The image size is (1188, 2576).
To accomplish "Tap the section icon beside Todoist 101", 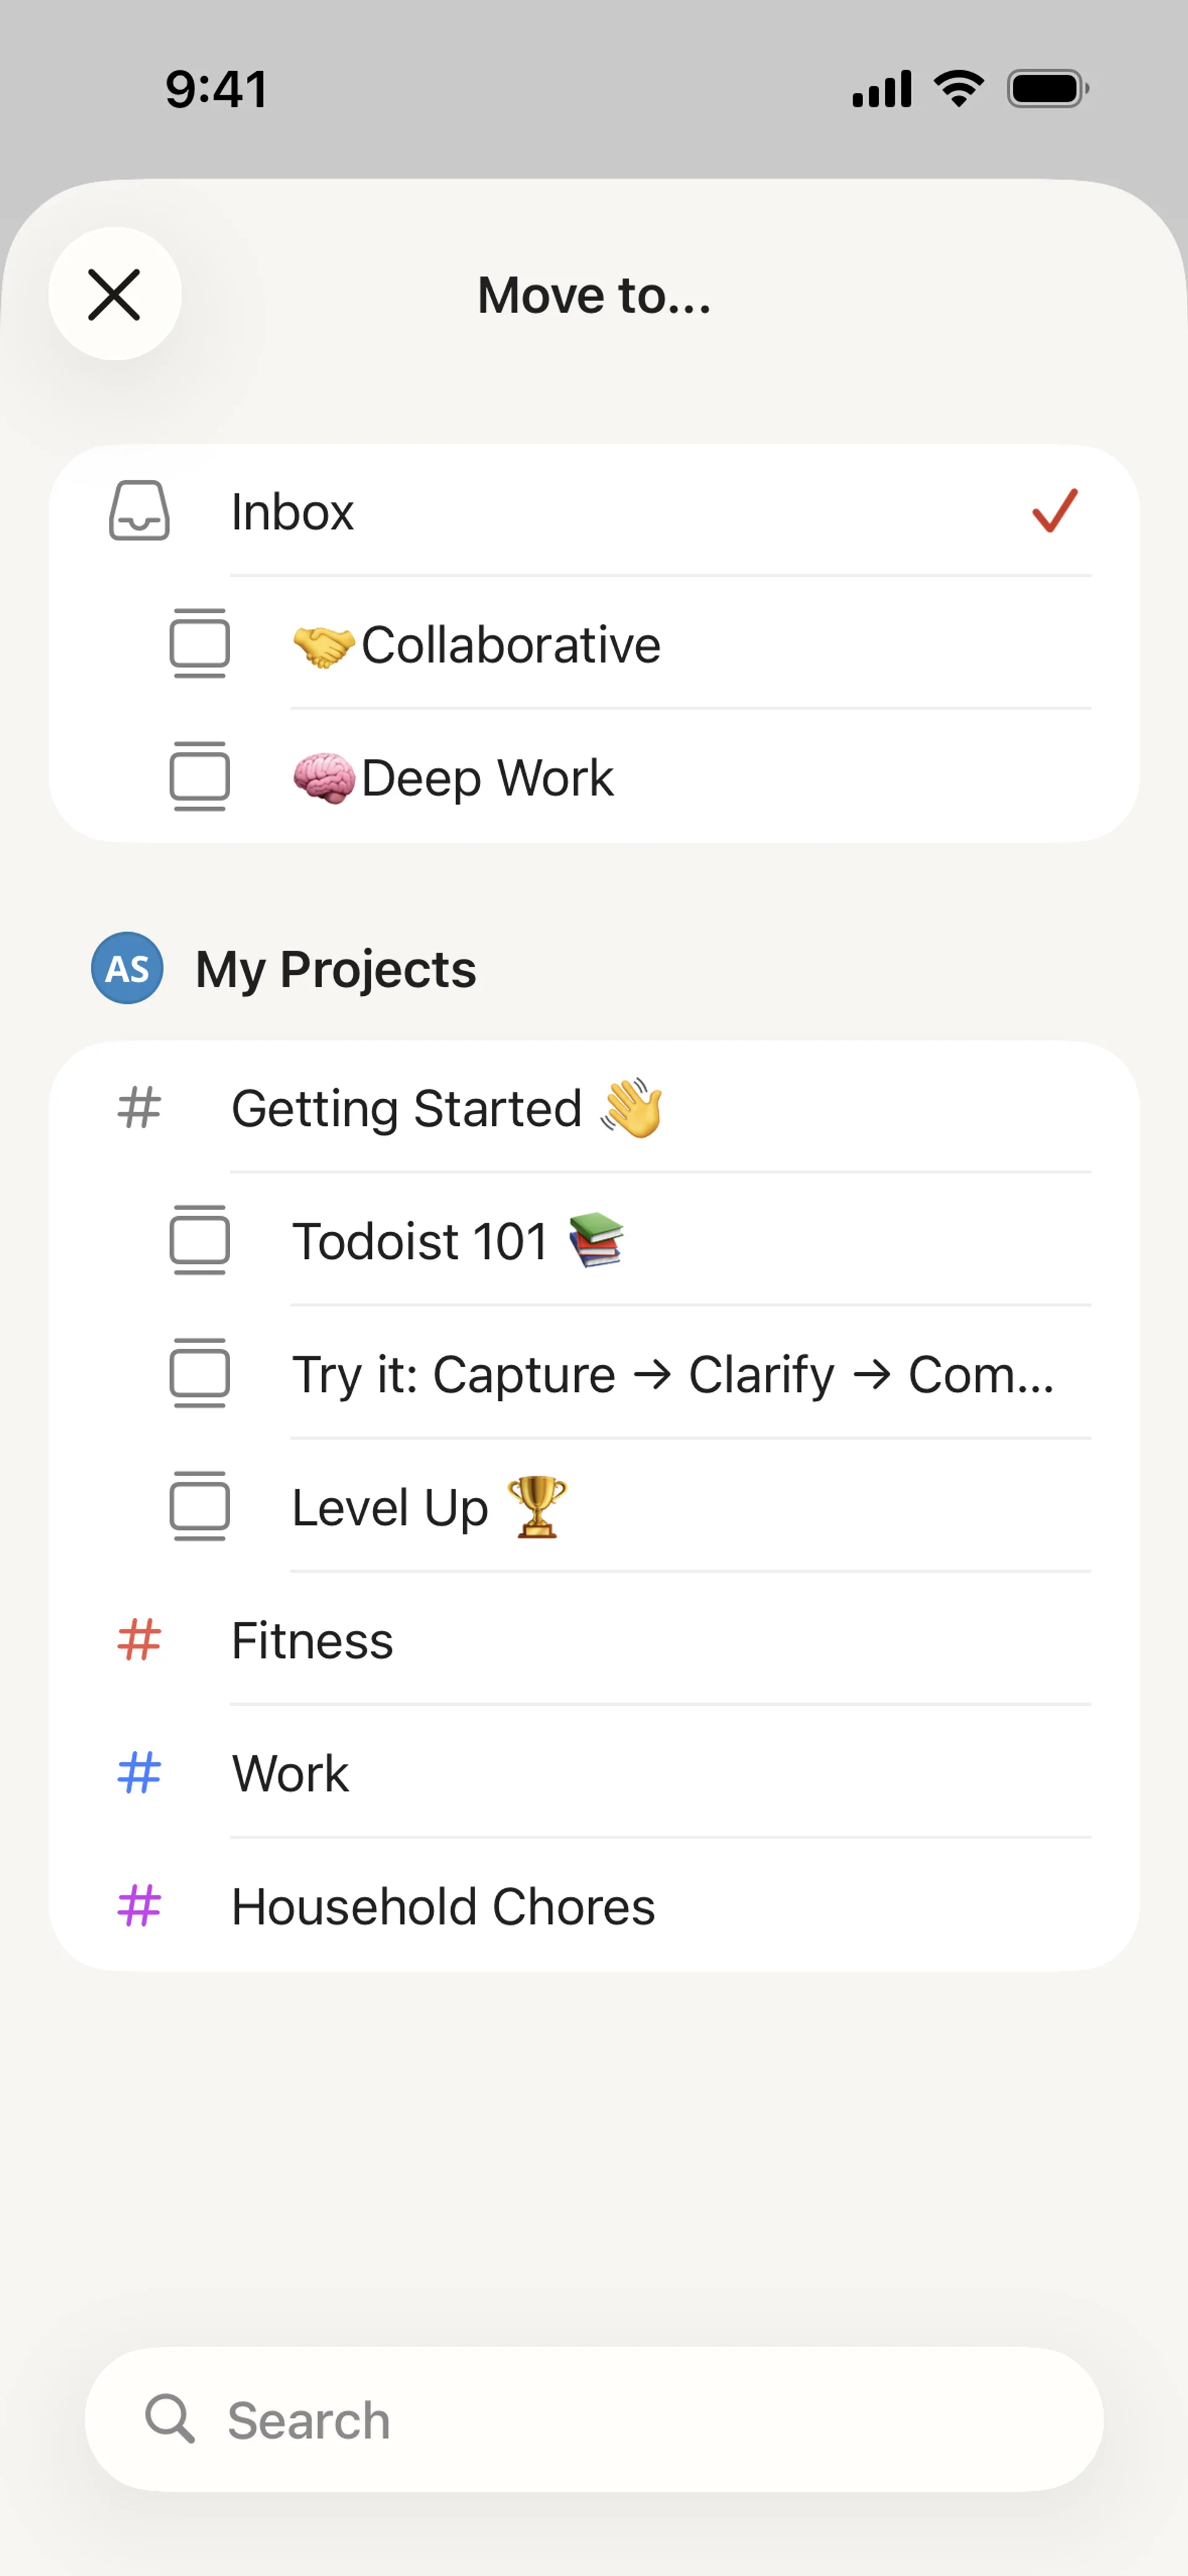I will click(200, 1240).
